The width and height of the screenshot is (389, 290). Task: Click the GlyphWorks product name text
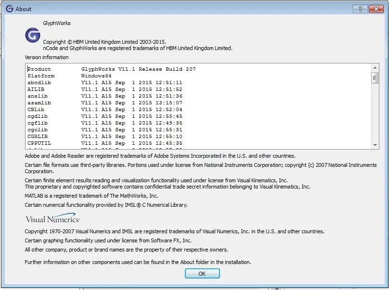[57, 23]
